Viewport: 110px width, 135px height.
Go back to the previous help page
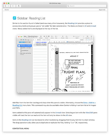click(5, 6)
